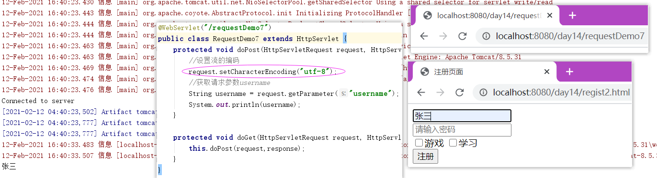Reload the requestDemo7 page
This screenshot has height=178, width=657.
pos(463,36)
